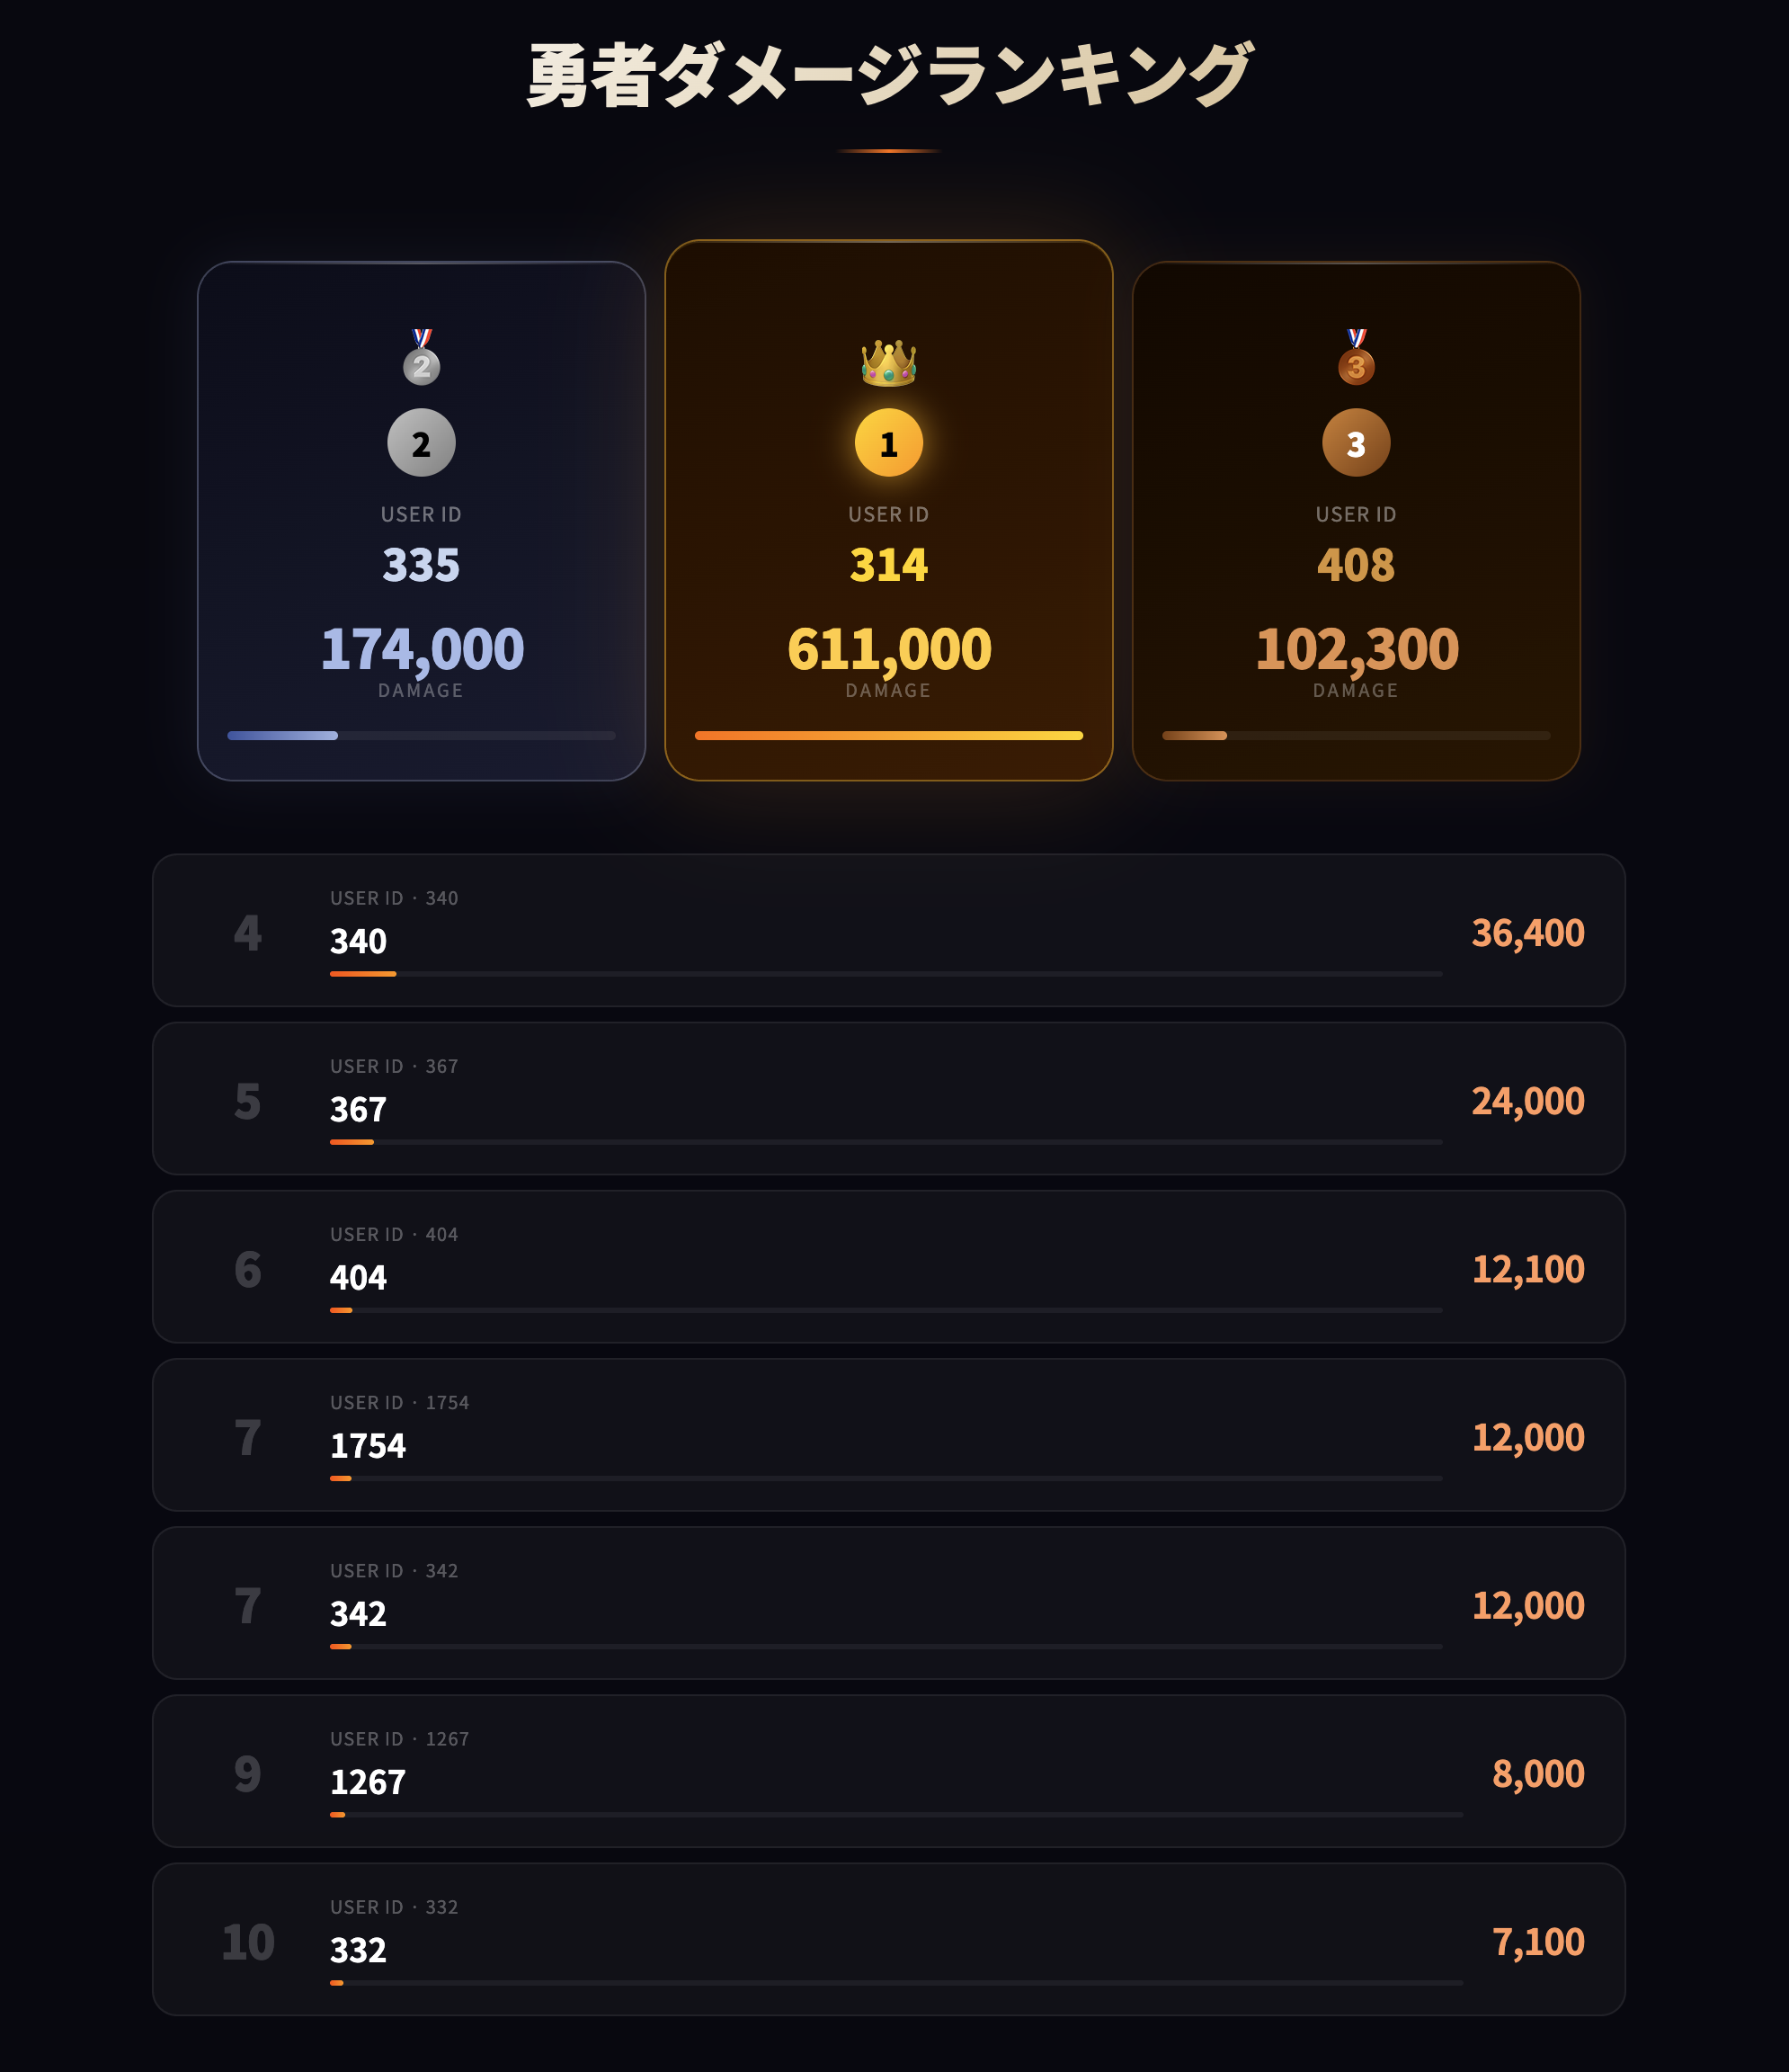The image size is (1789, 2072).
Task: Open the row for user 404
Action: [x=888, y=1266]
